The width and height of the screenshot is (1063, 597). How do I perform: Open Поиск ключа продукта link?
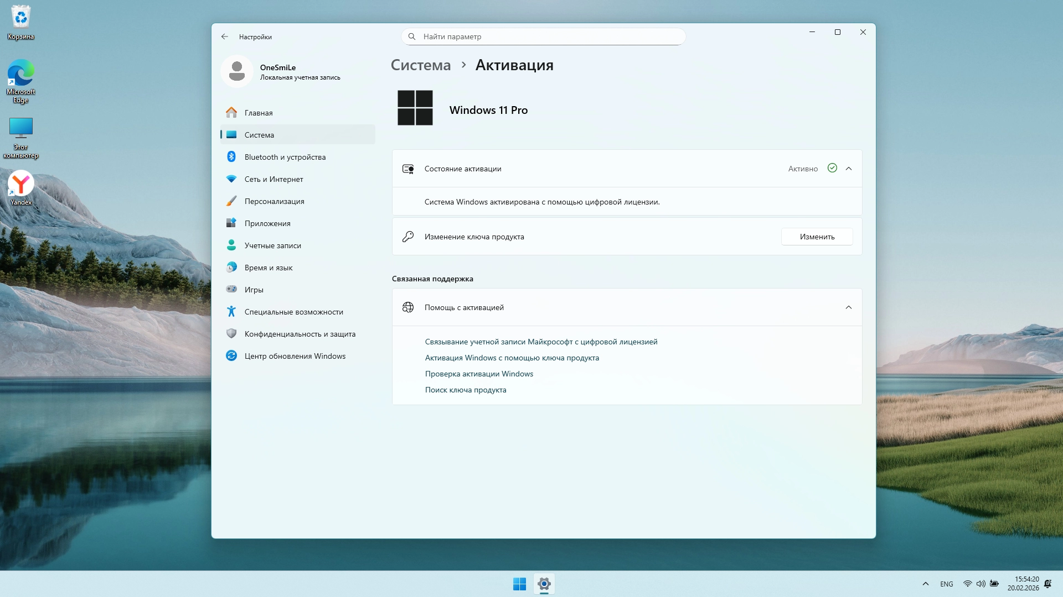[x=465, y=390]
